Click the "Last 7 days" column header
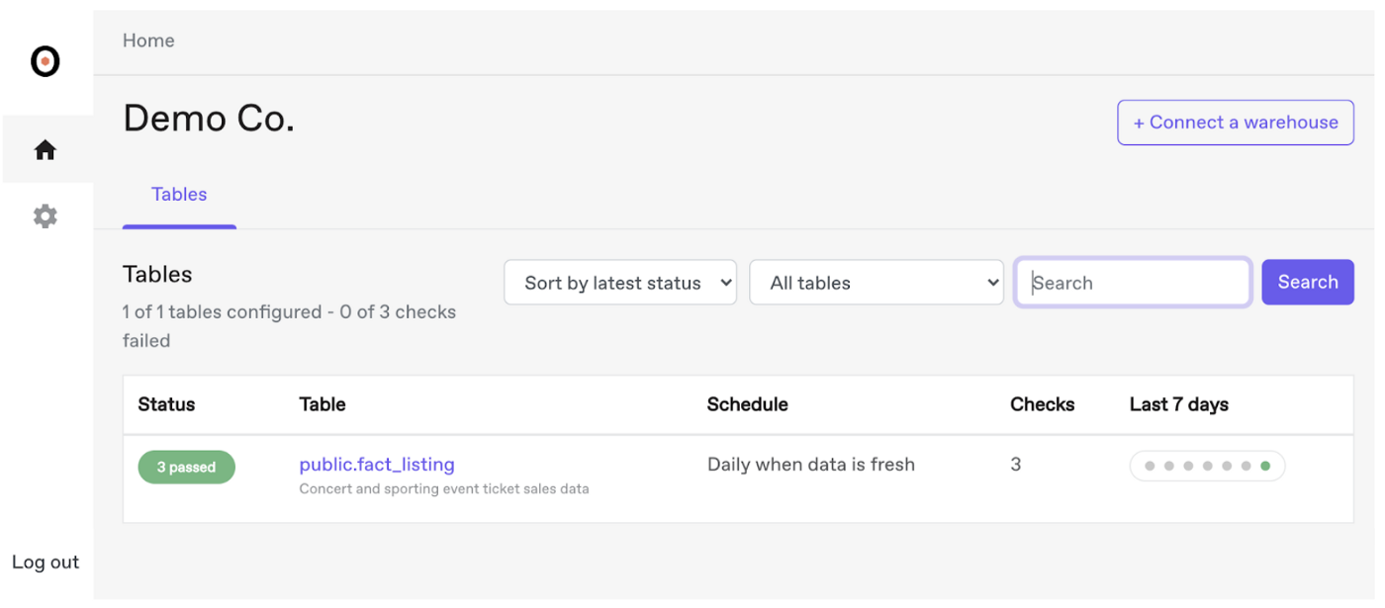This screenshot has height=608, width=1385. [x=1178, y=404]
